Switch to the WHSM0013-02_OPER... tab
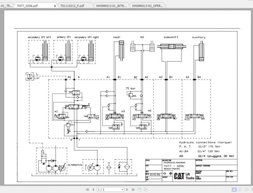The width and height of the screenshot is (253, 193). click(148, 6)
